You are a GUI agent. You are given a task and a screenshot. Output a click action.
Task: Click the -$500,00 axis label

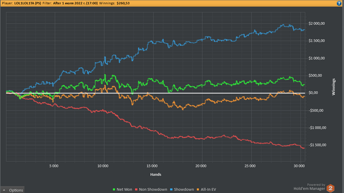[x=316, y=110]
